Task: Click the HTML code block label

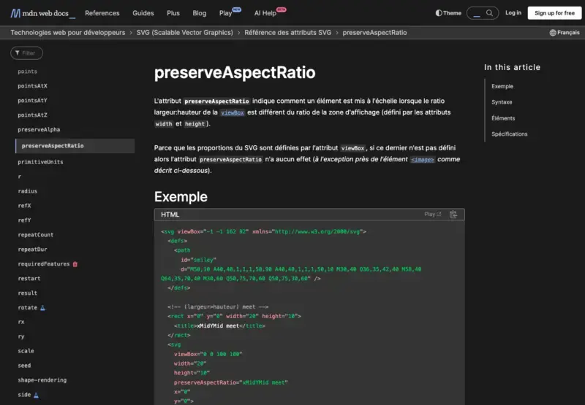Action: [x=170, y=215]
